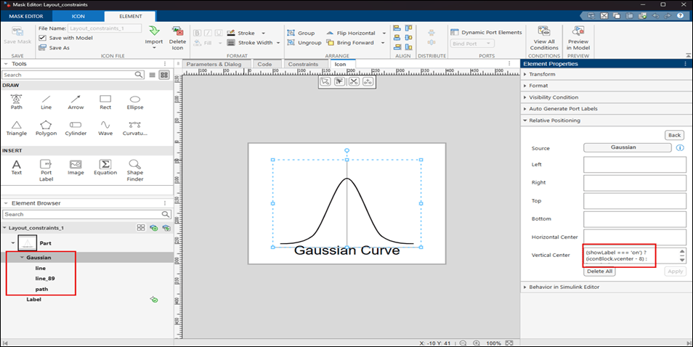Select the Path drawing tool
The width and height of the screenshot is (693, 347).
(16, 101)
